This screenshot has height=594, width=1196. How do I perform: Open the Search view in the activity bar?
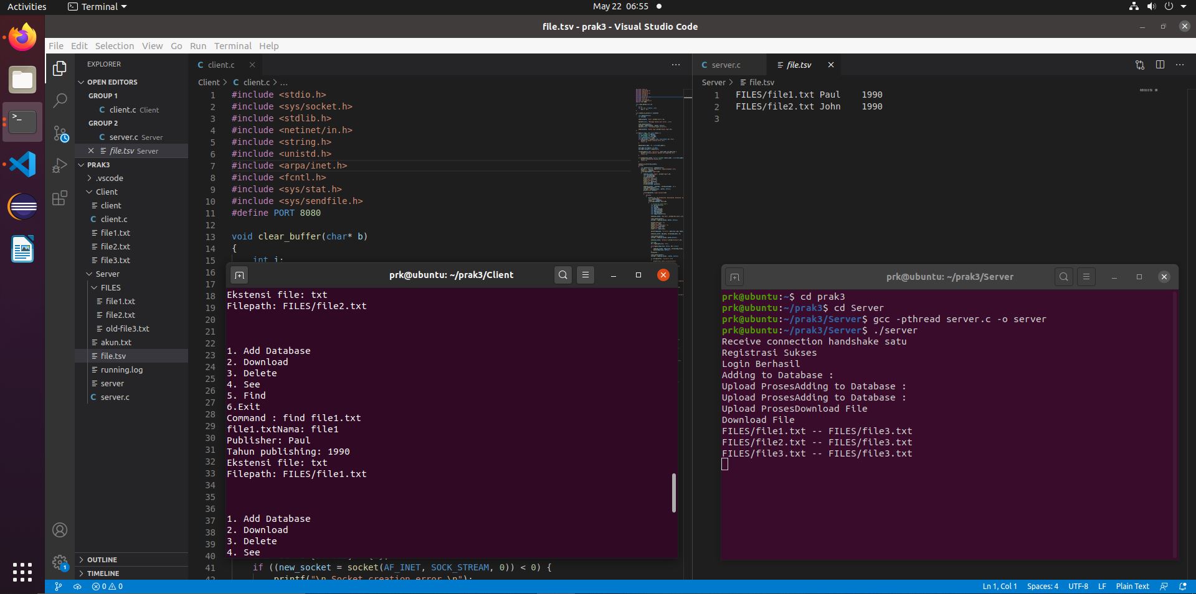pos(60,101)
